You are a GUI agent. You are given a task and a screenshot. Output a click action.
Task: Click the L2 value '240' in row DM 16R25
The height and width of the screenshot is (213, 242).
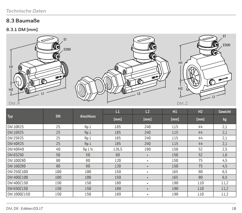147,132
